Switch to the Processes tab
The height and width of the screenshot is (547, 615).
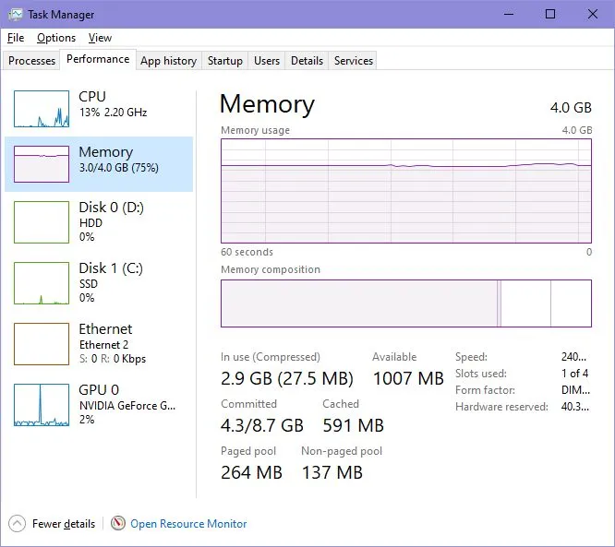[31, 61]
